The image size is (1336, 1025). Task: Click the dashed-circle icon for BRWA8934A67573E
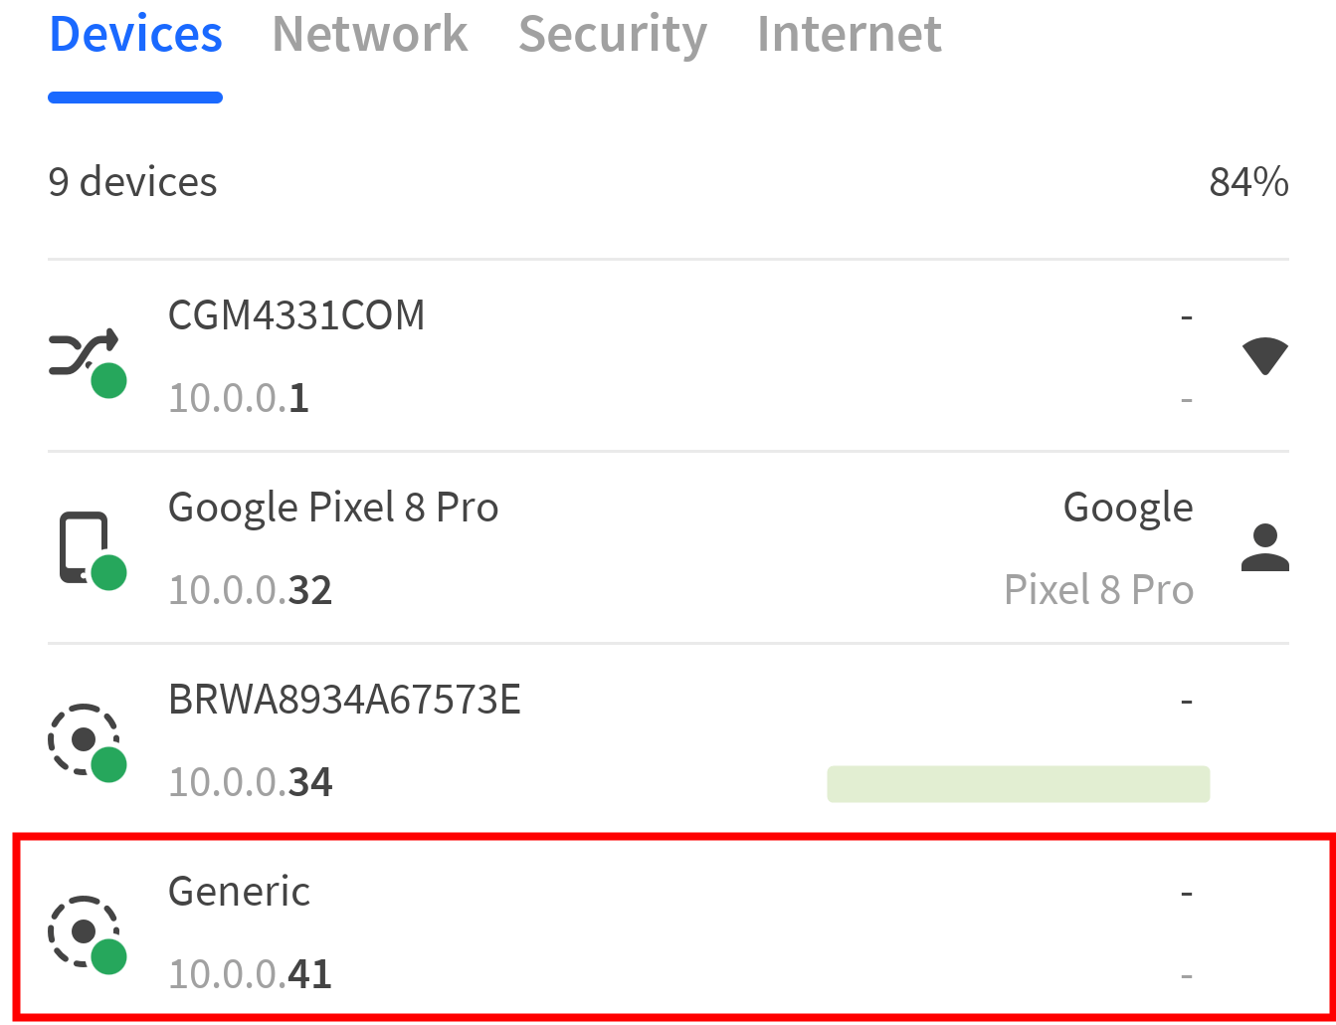point(83,738)
